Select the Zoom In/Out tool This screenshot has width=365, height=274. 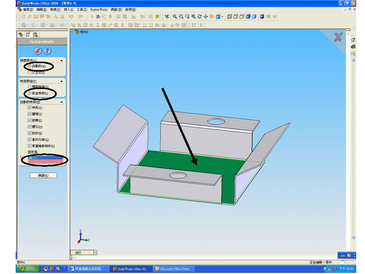[187, 16]
